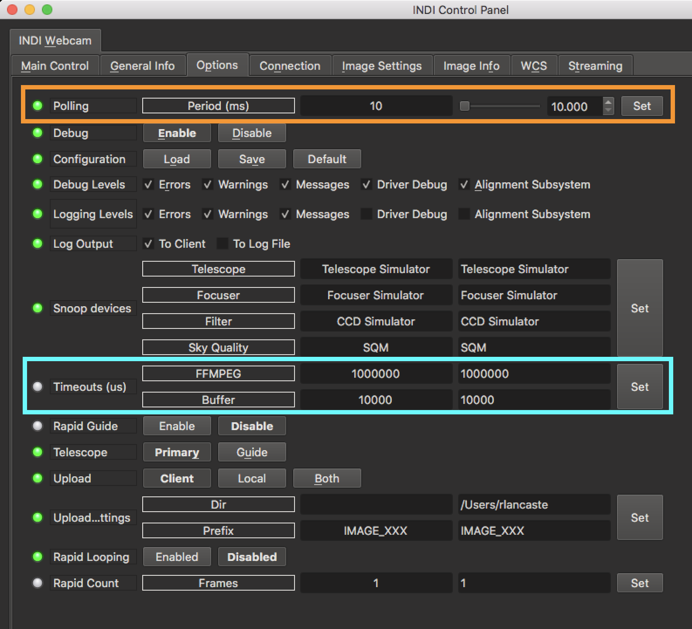
Task: Edit the Buffer timeout field
Action: coord(534,400)
